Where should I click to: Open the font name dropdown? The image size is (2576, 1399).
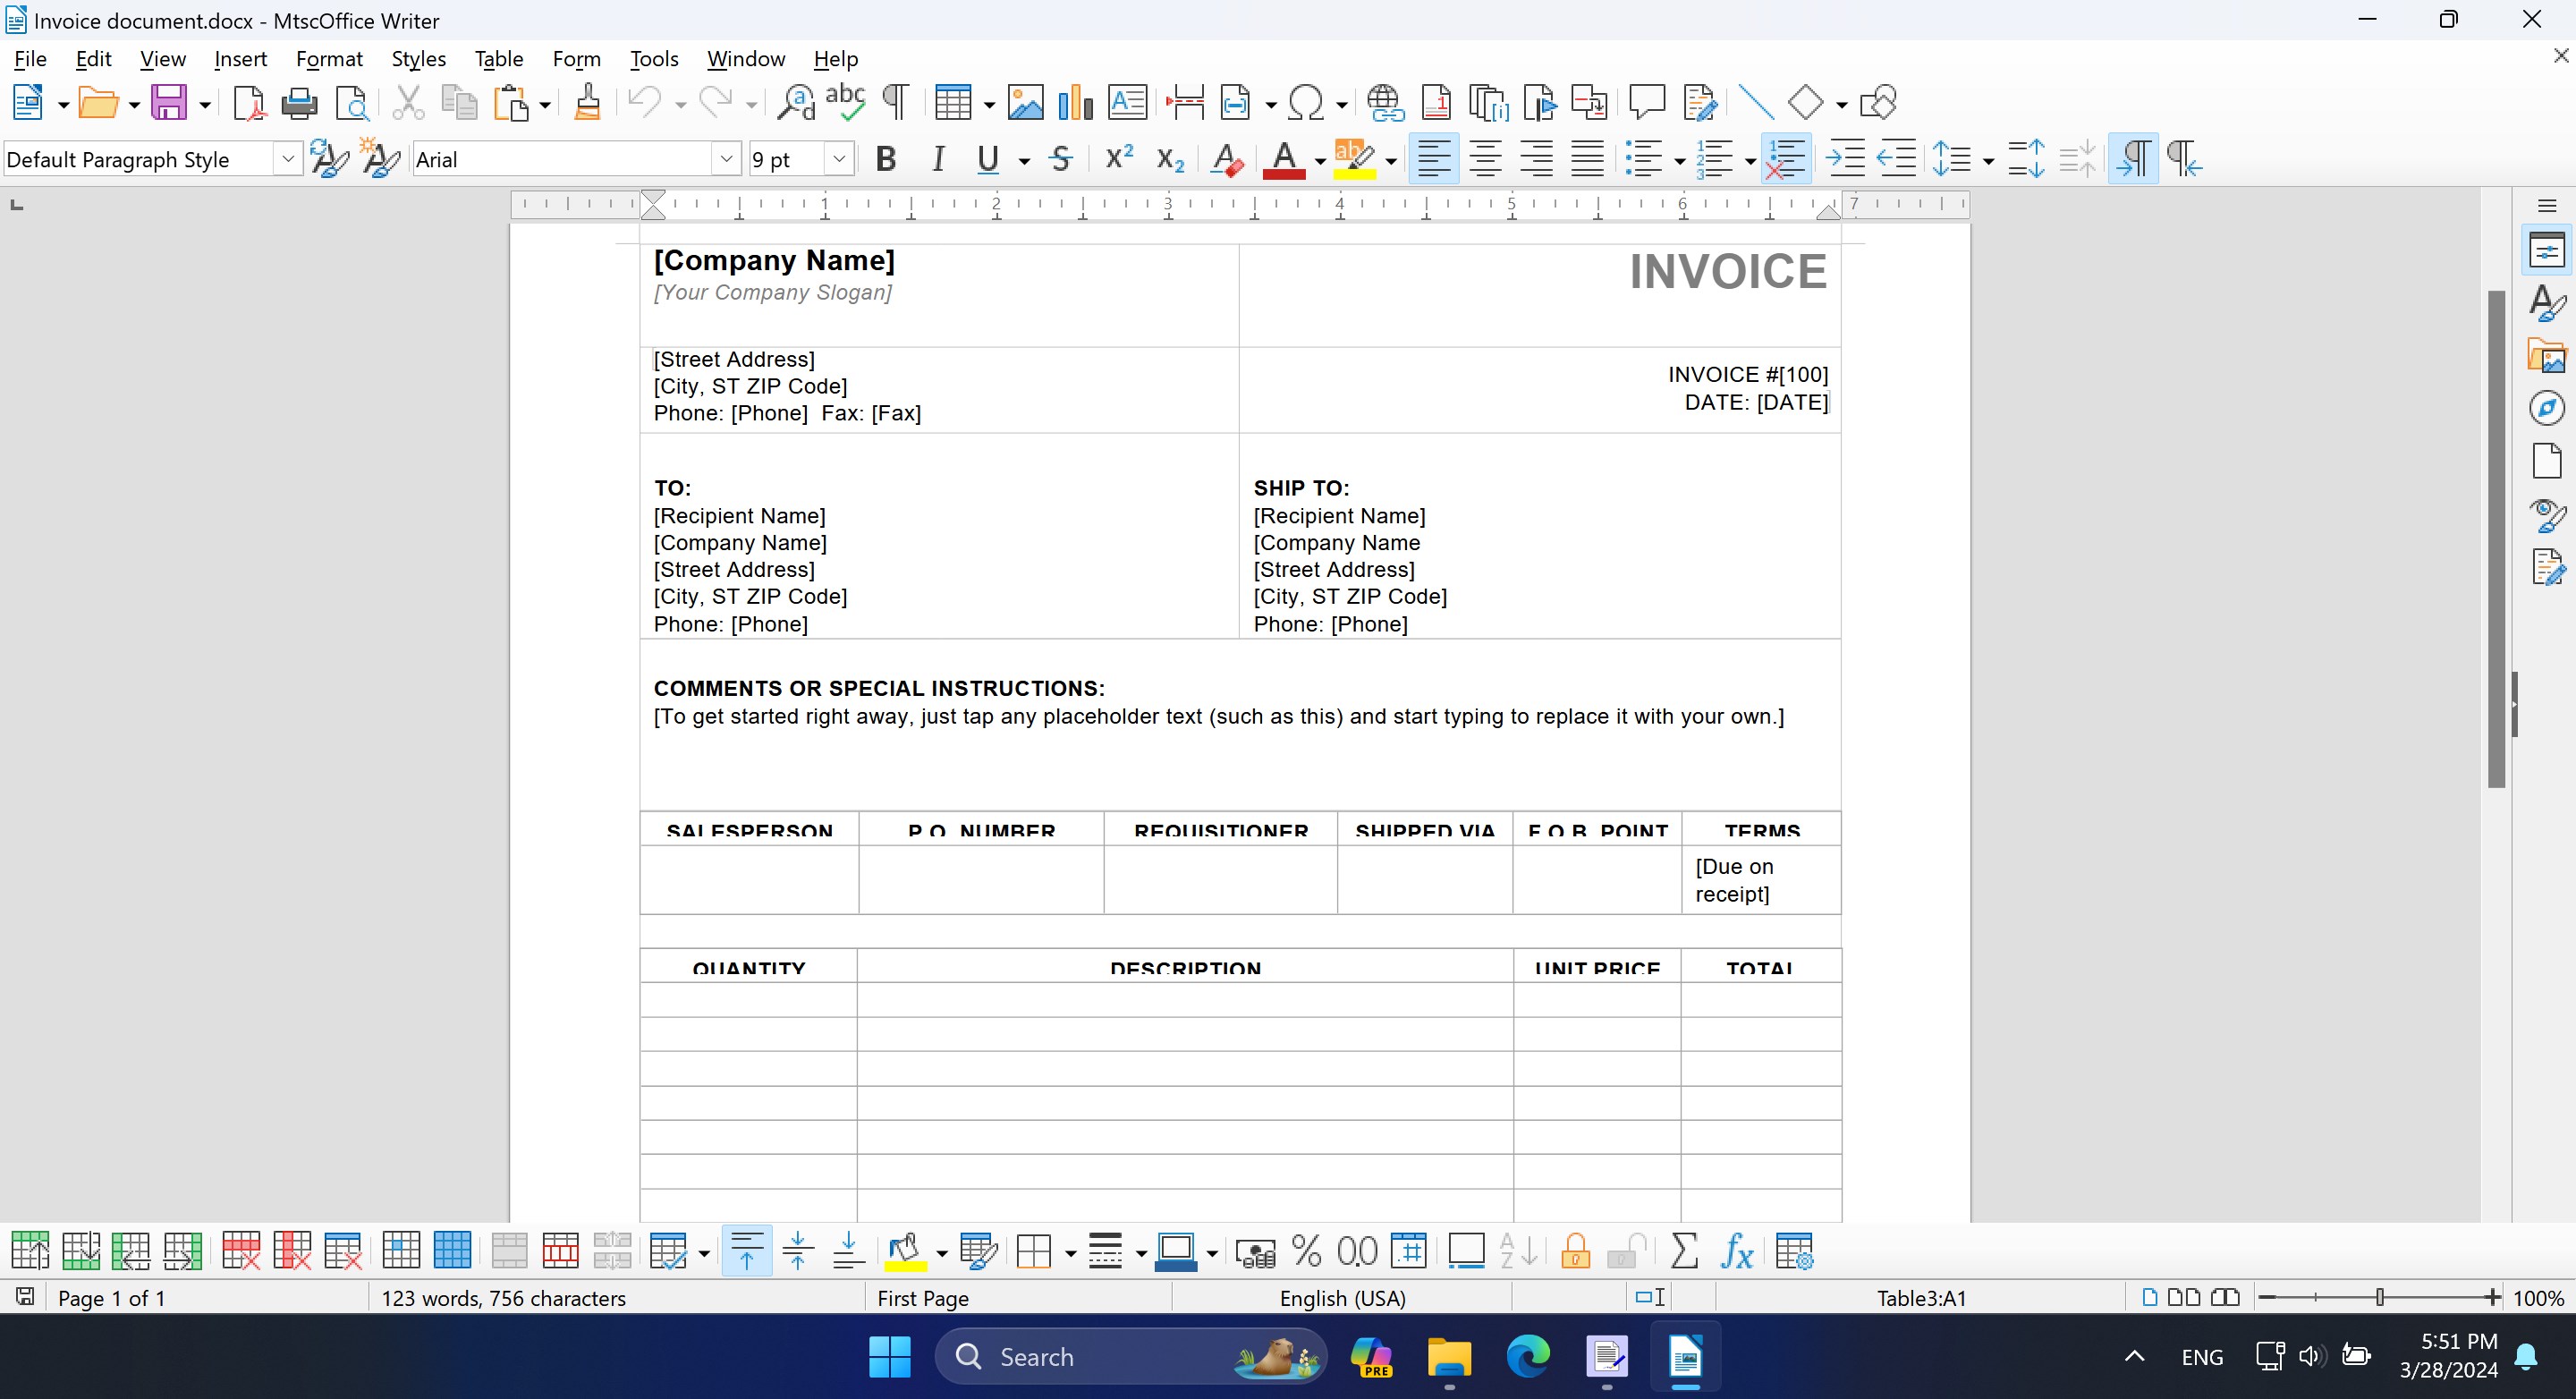click(x=725, y=158)
